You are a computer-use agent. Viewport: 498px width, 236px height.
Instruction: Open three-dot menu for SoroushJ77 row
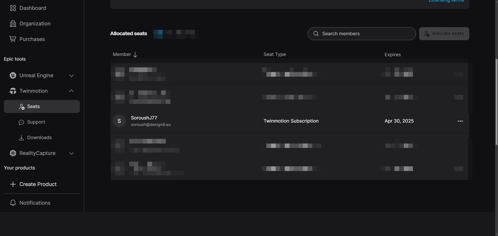(460, 121)
